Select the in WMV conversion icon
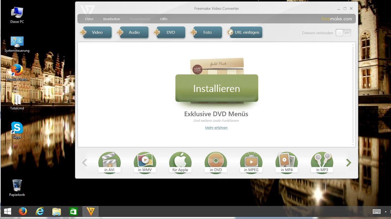 point(145,163)
